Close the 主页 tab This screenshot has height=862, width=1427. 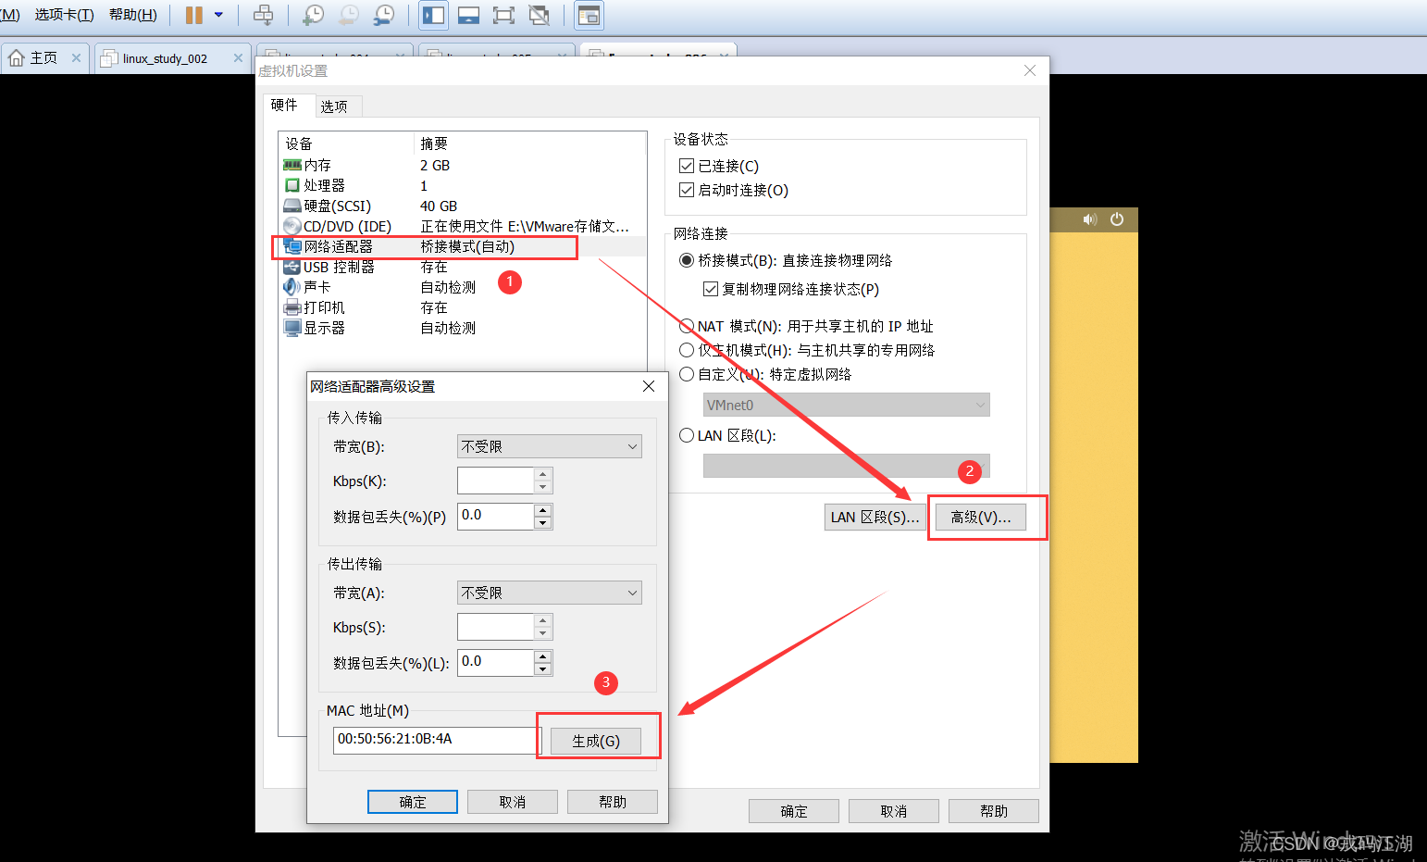76,58
